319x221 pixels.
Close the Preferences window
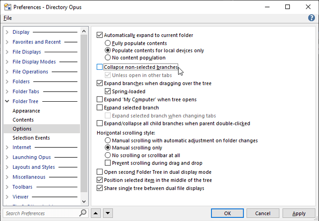tap(308, 7)
